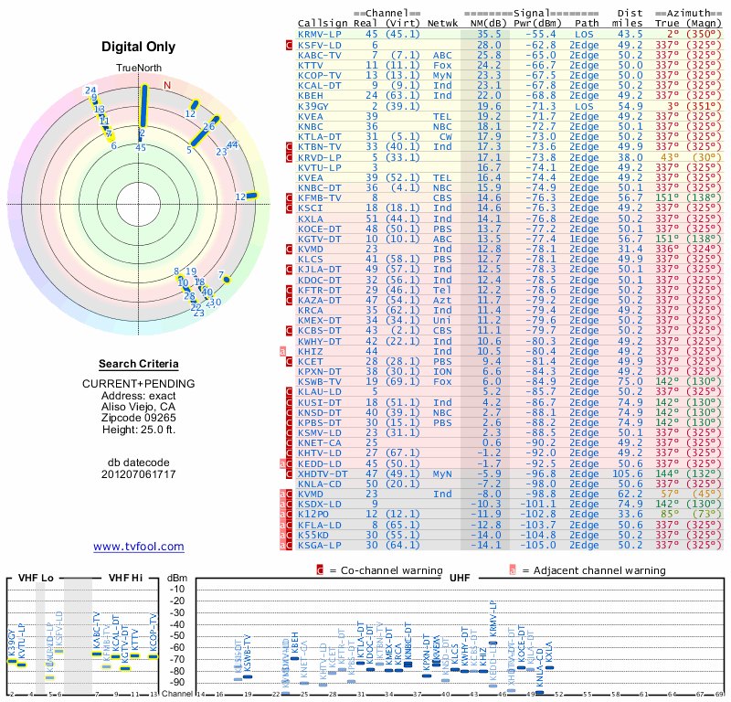Screen dimensions: 731x702
Task: Open the KTTV callsign link in the table
Action: coord(310,66)
